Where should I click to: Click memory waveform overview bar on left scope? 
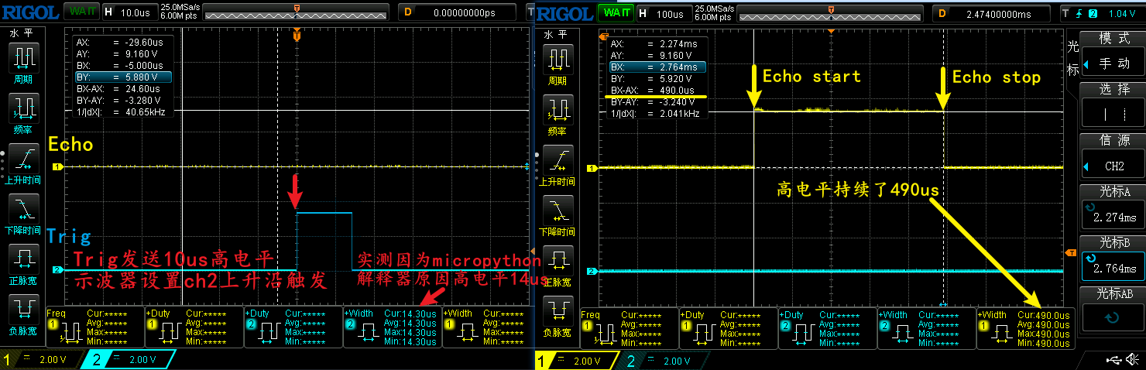(296, 13)
